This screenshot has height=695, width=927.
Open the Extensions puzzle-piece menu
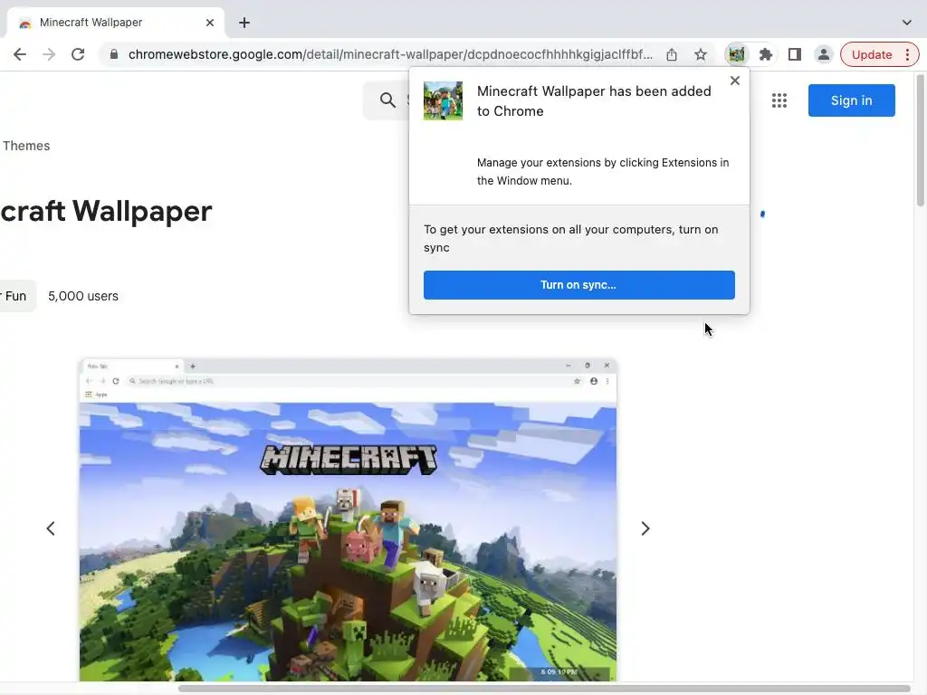(766, 54)
